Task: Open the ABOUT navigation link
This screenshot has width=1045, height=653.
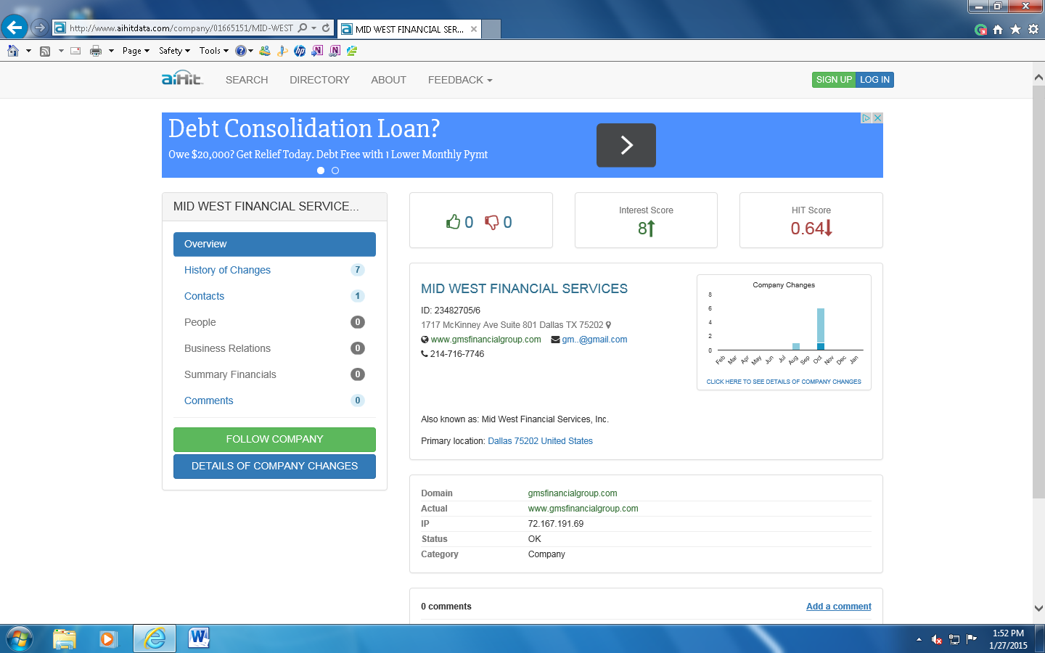Action: (388, 80)
